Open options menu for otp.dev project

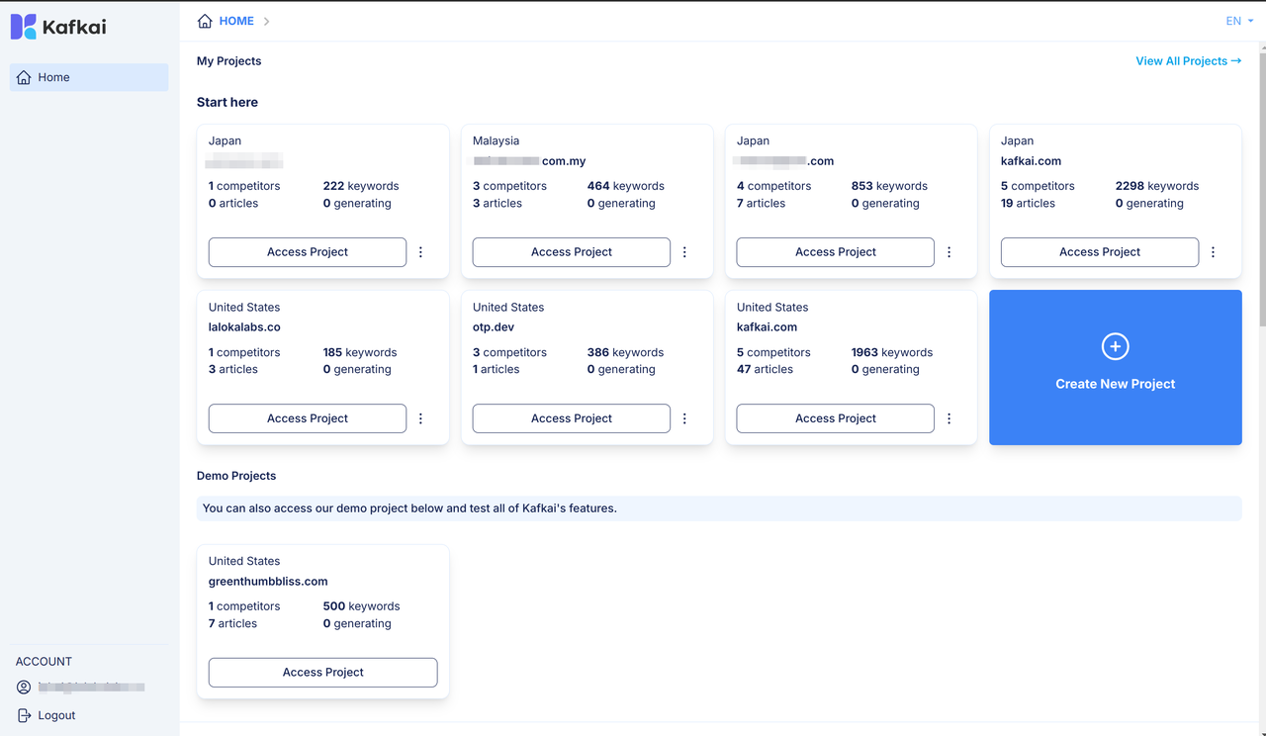pos(684,418)
